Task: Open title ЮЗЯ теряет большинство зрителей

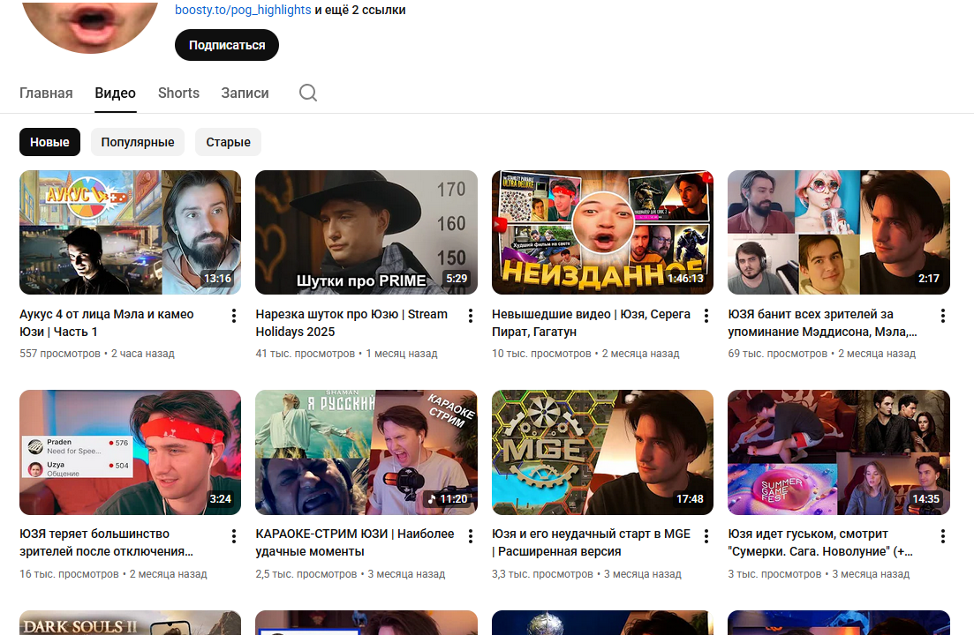Action: 106,542
